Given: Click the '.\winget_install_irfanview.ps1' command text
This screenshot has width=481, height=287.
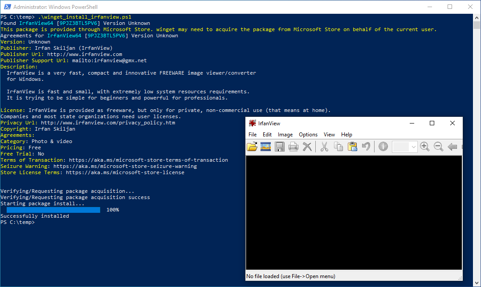Looking at the screenshot, I should coord(85,17).
